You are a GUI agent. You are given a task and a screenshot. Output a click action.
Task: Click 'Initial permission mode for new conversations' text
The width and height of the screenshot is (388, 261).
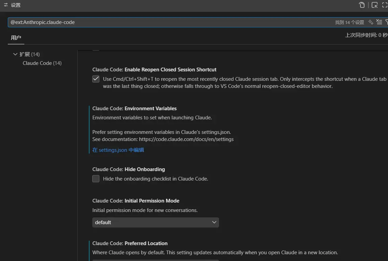(145, 210)
